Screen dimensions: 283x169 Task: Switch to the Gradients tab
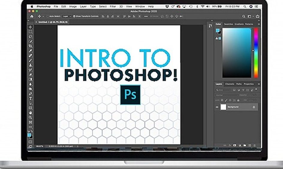tap(239, 24)
